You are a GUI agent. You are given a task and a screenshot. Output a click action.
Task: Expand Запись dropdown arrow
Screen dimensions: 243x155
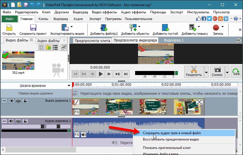tap(222, 27)
